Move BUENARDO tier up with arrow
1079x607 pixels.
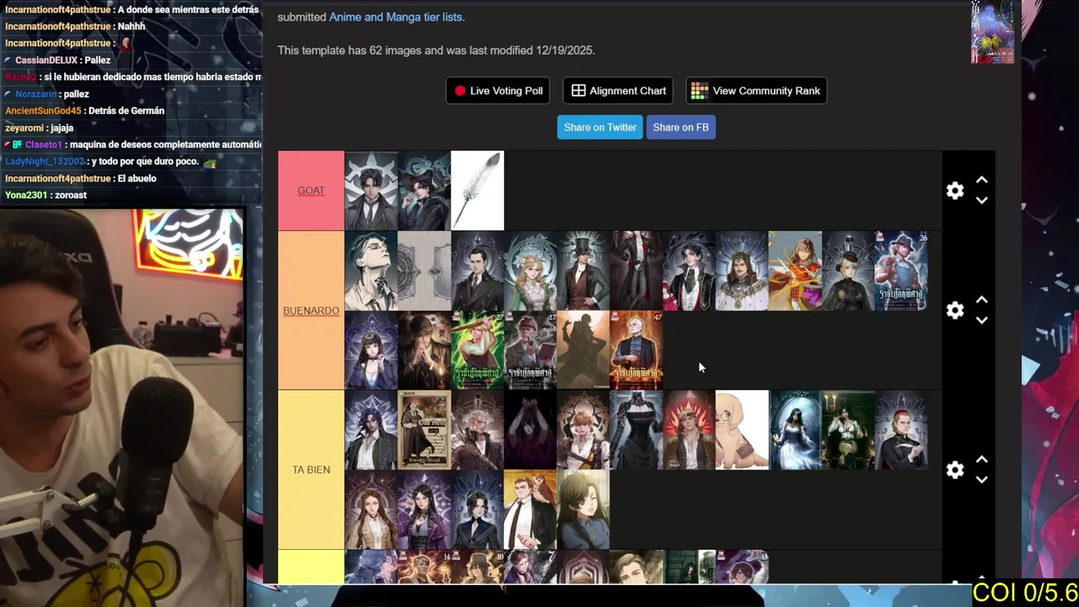pos(981,300)
